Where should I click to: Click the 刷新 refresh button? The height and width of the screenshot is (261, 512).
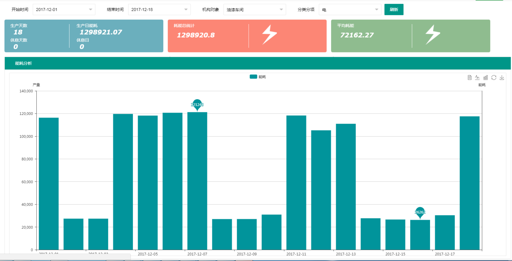pyautogui.click(x=394, y=10)
